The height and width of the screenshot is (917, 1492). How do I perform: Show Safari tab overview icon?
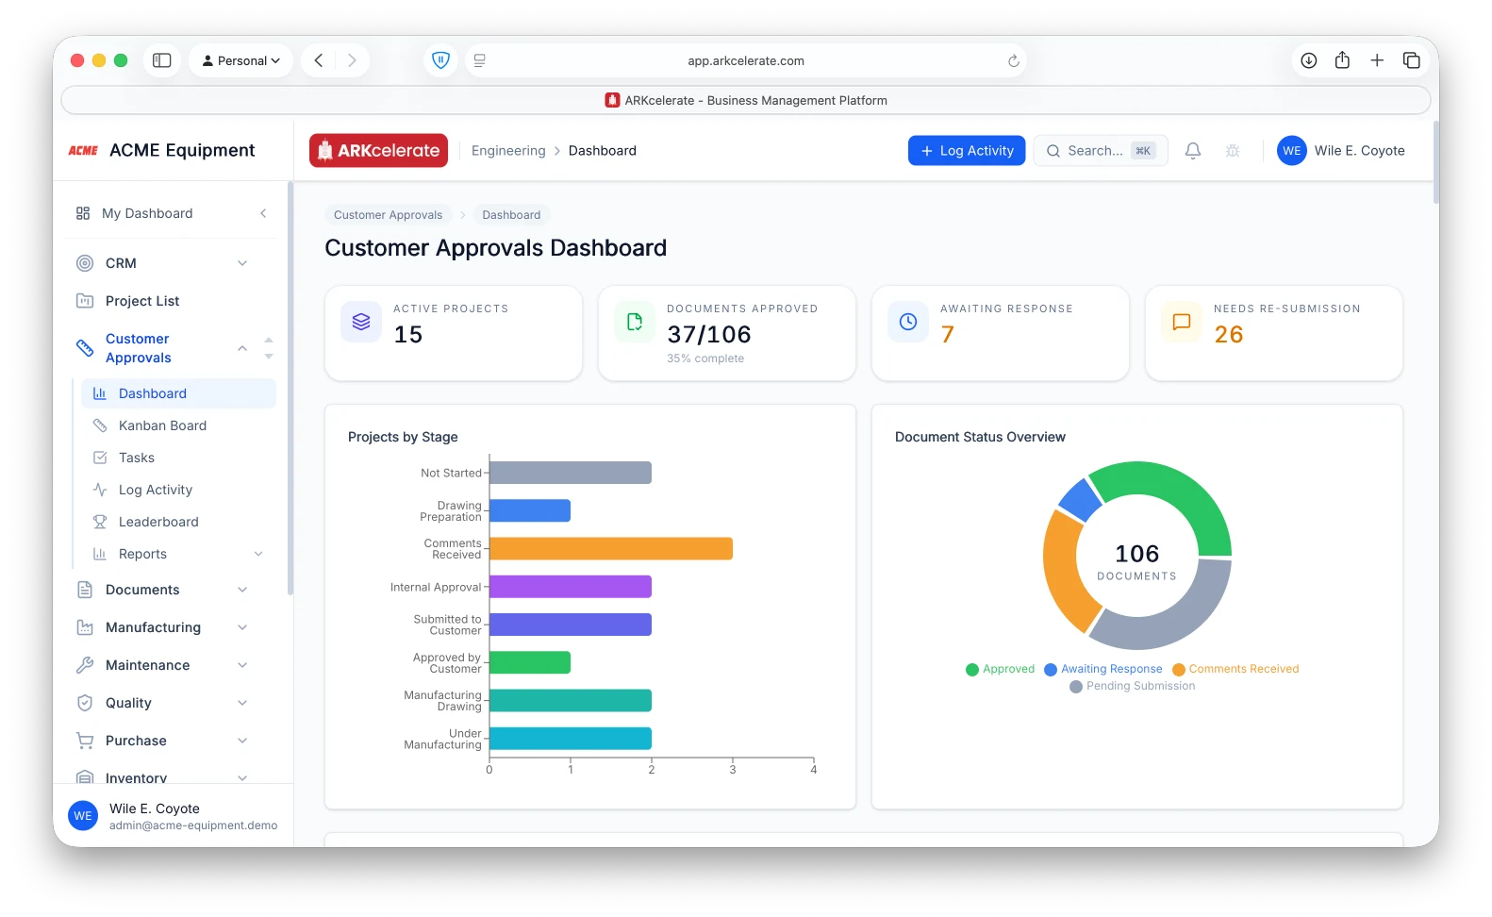click(x=1412, y=60)
